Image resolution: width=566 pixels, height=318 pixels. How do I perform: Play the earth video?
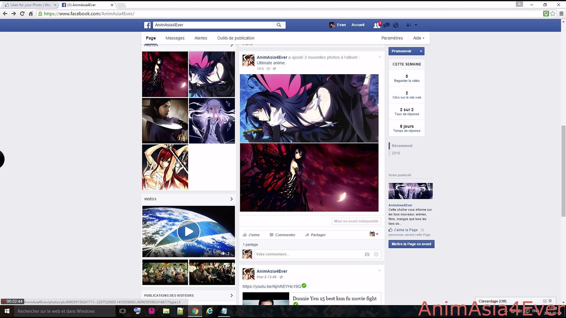[189, 231]
